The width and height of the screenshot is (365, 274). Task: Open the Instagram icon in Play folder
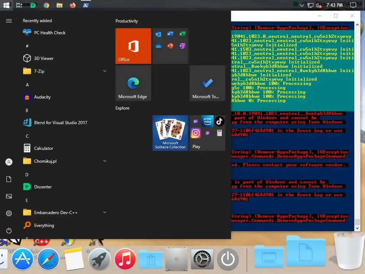(x=196, y=133)
